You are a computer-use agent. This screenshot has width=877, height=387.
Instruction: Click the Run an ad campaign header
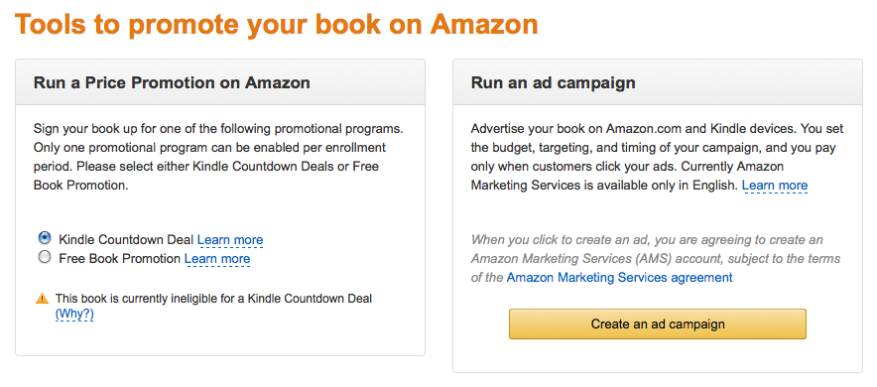pos(554,83)
